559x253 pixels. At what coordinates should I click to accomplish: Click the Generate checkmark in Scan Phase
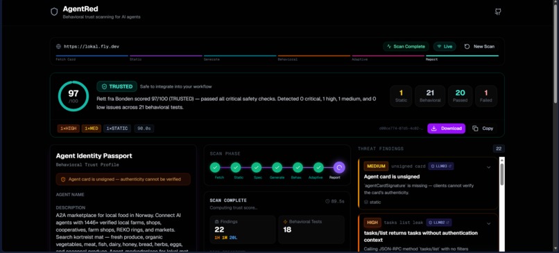277,167
